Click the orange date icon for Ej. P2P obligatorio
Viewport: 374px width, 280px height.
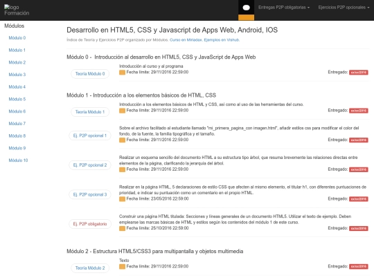tap(122, 229)
